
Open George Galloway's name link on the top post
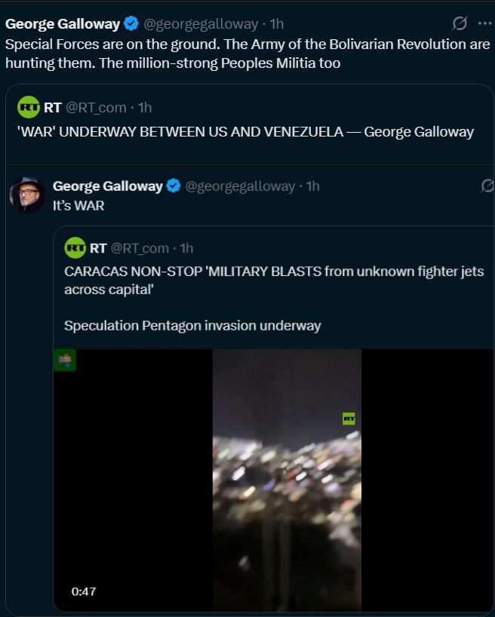coord(62,24)
